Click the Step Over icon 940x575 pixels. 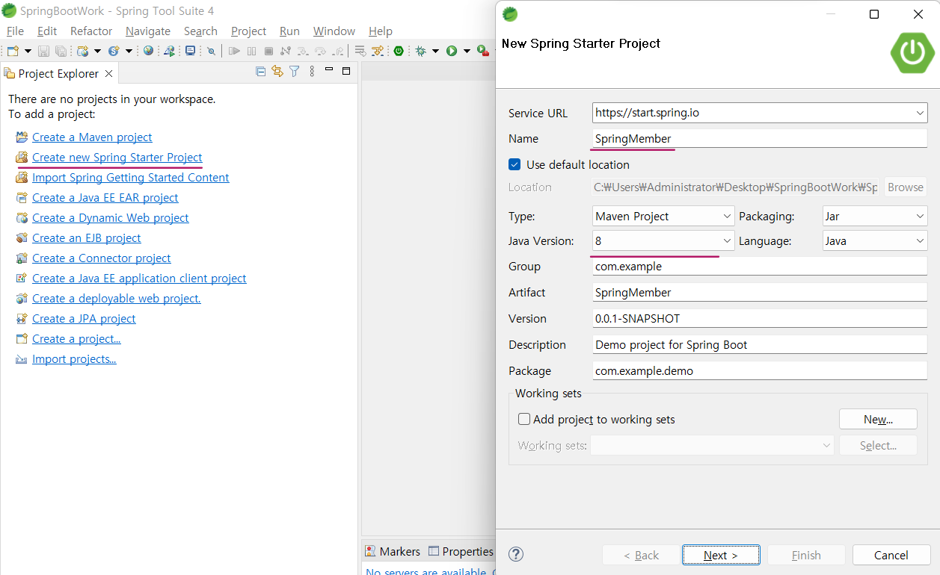[320, 51]
